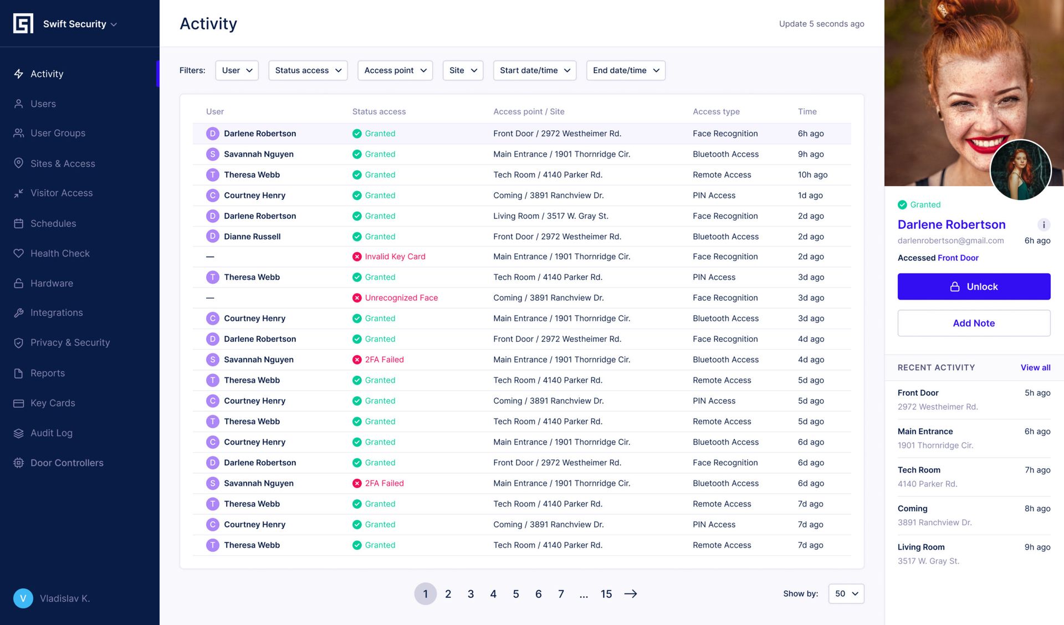Go to Privacy & Security section

[x=70, y=342]
